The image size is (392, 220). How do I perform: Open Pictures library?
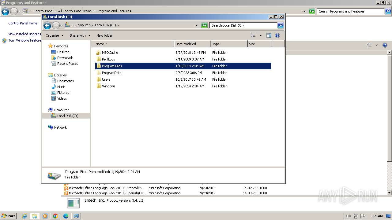point(63,93)
